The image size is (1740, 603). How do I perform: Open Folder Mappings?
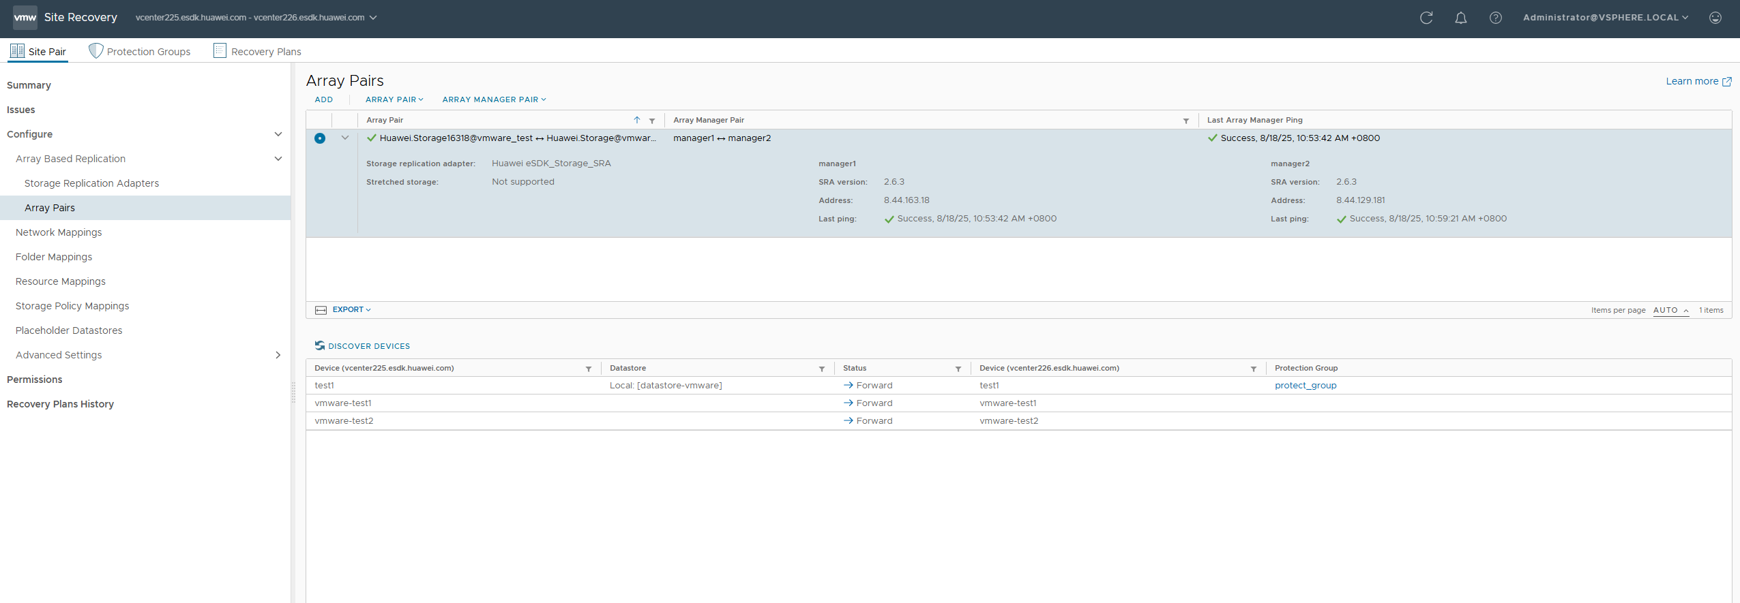54,257
